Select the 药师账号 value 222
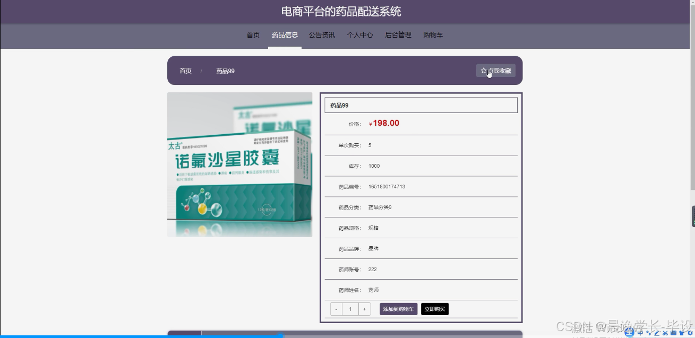Image resolution: width=695 pixels, height=338 pixels. 372,270
